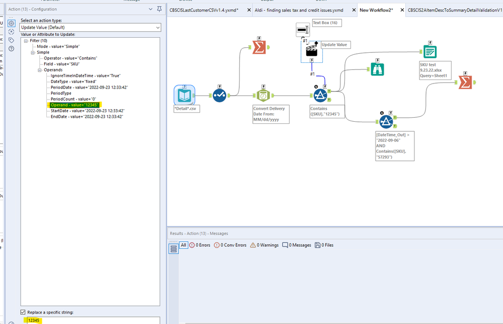Select Mode - value="Simple" tree row
Viewport: 503px width, 324px height.
coord(58,46)
